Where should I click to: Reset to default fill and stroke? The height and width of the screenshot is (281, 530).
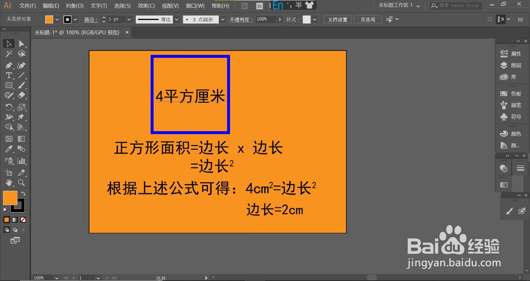pos(5,210)
